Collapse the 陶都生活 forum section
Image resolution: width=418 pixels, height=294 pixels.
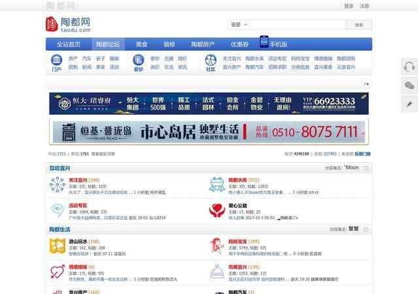point(366,229)
